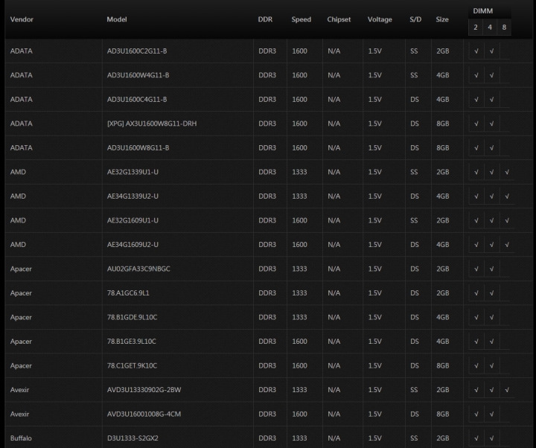This screenshot has height=448, width=536.
Task: Select model AE34G1339U2-U
Action: [x=133, y=196]
